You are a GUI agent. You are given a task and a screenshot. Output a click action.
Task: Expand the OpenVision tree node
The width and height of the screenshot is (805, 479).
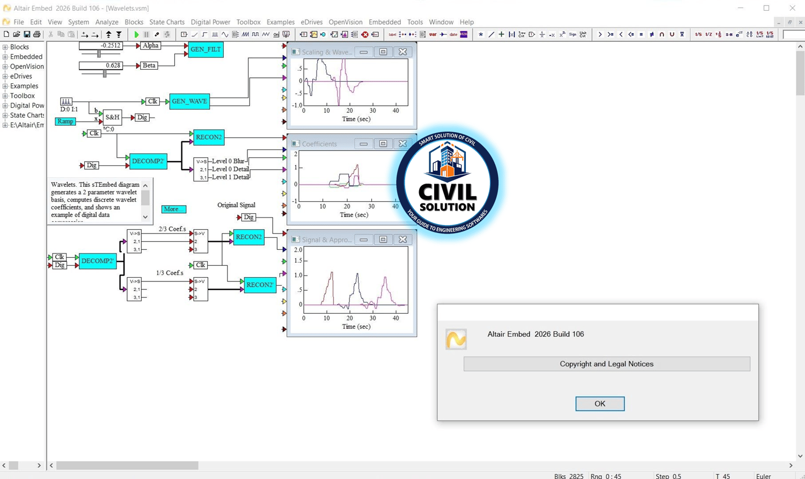click(5, 67)
